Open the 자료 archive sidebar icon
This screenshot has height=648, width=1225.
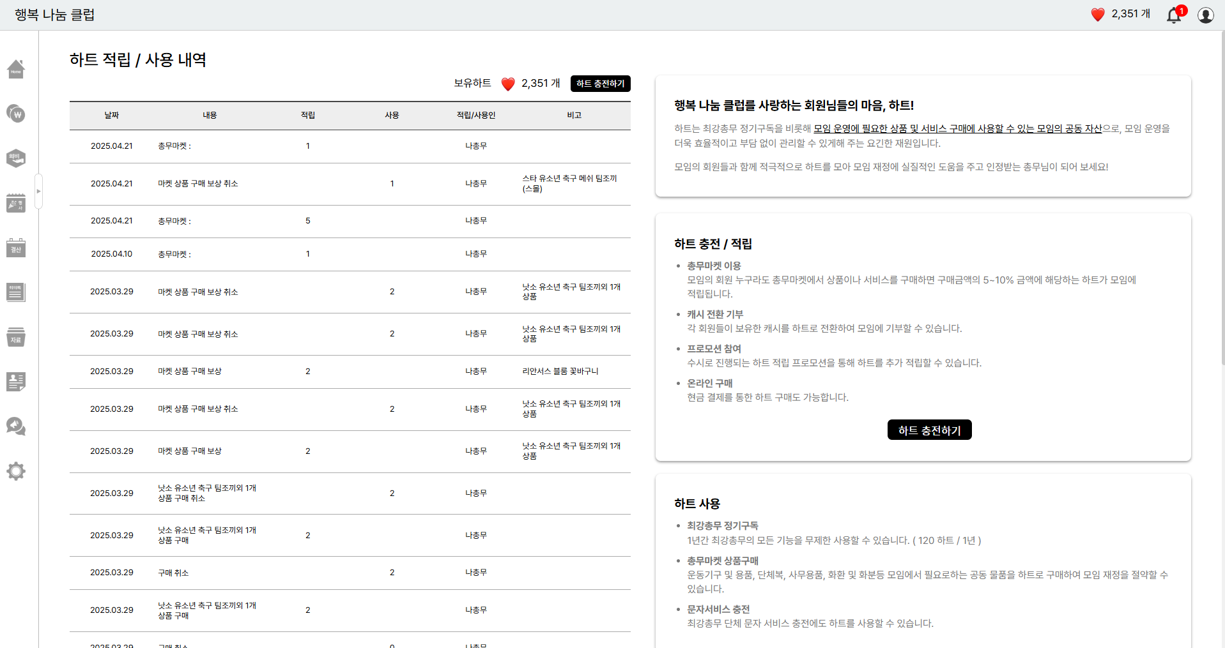point(16,337)
